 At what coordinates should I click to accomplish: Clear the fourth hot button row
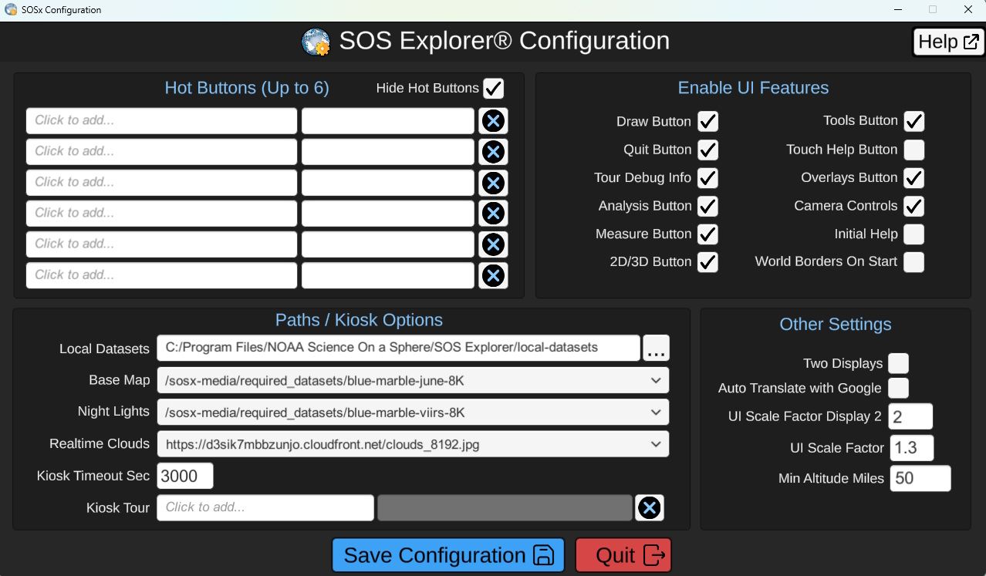tap(493, 214)
